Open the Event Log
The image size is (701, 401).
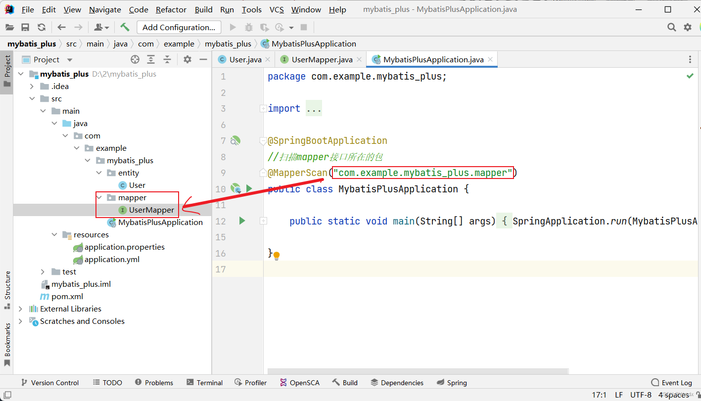pyautogui.click(x=671, y=382)
